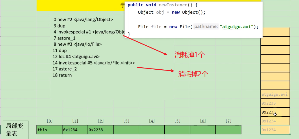Select the 0x2233 cell under index [2]
Screen dimensions: 299x139
[101, 130]
